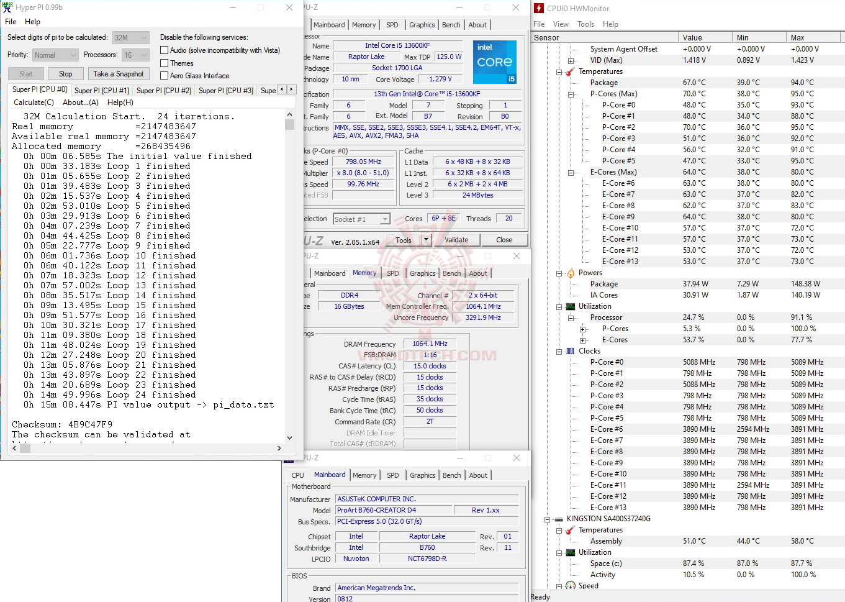Click the right arrow of Hyper PI horizontal scrollbar
The height and width of the screenshot is (602, 845).
(279, 447)
